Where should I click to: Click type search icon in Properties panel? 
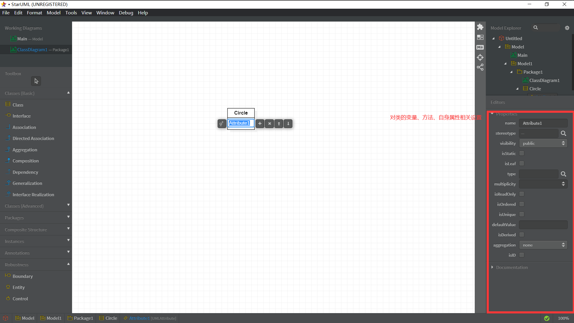564,173
